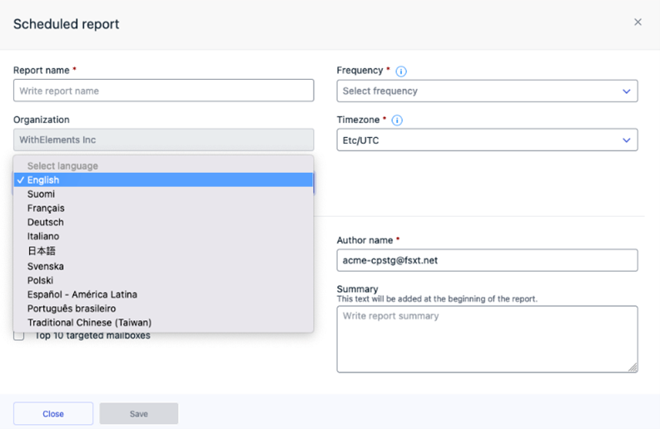Select Polski language option
The width and height of the screenshot is (660, 429).
pos(163,280)
